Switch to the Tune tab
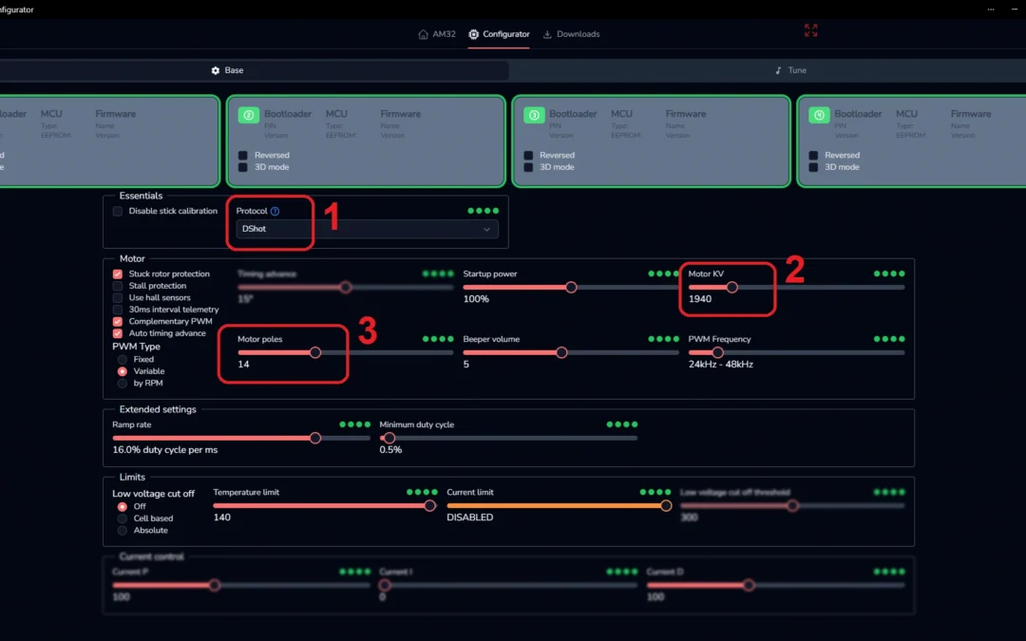Viewport: 1026px width, 641px height. click(x=790, y=70)
